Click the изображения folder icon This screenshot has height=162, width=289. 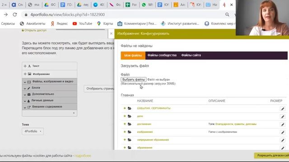[130, 132]
